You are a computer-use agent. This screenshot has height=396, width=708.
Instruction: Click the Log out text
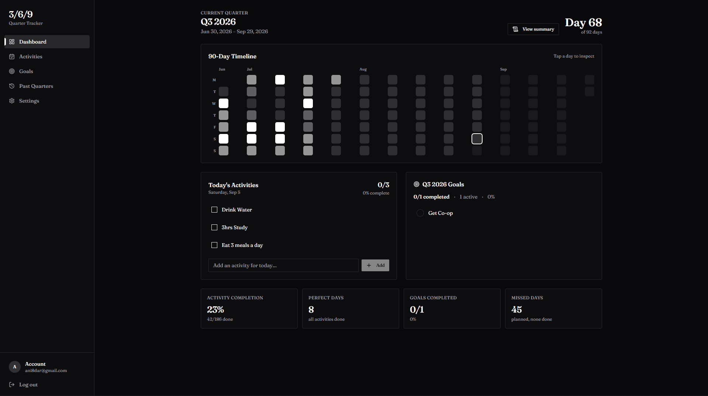click(x=28, y=385)
